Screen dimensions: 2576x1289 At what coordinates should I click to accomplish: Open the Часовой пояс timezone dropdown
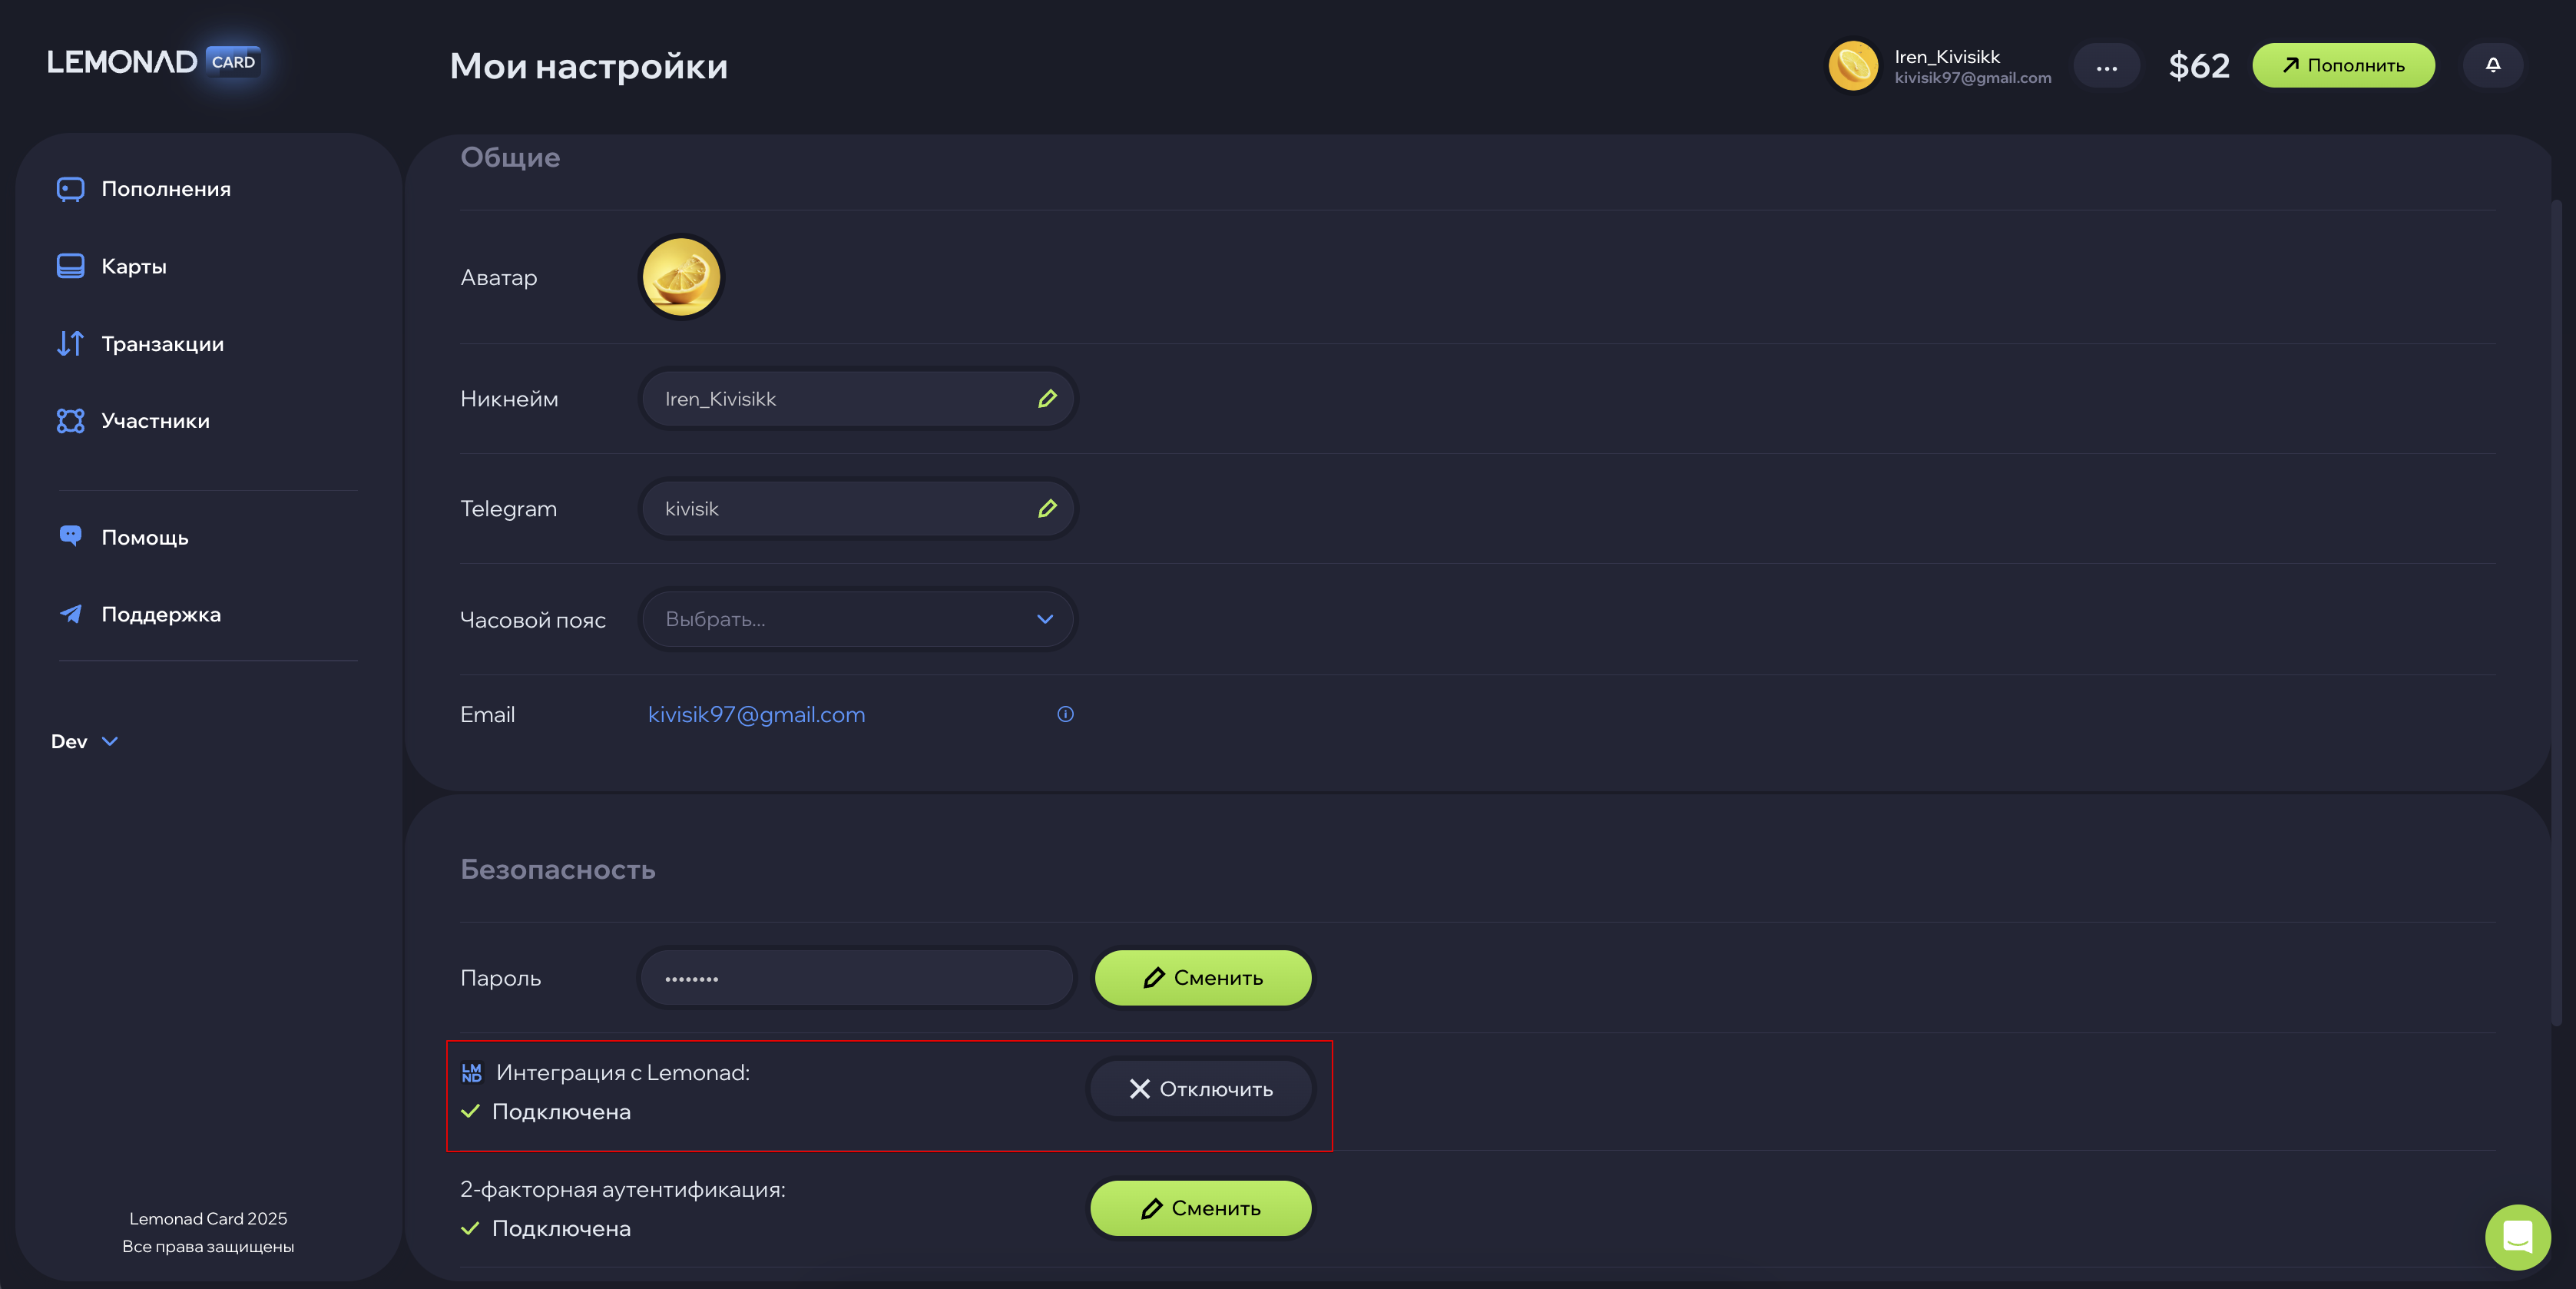click(x=857, y=619)
